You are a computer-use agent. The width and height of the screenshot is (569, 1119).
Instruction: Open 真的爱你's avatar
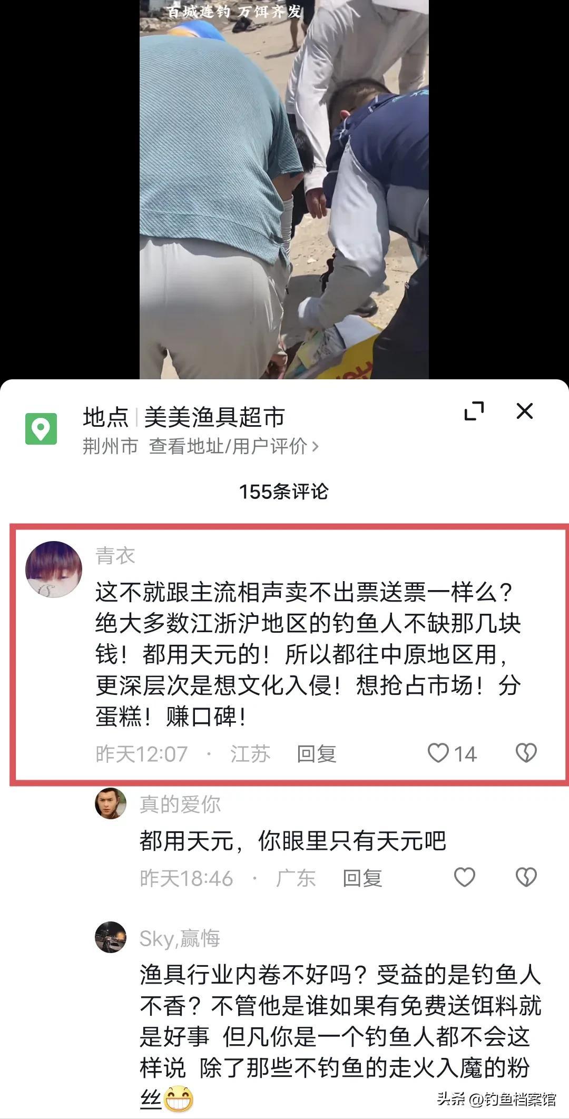click(x=111, y=803)
